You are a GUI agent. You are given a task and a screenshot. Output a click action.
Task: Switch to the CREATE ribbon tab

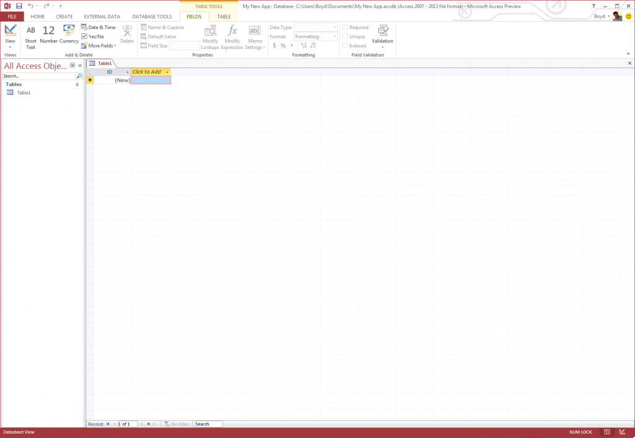(64, 17)
